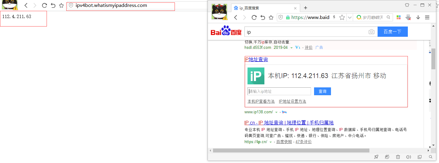Open the IP地址查询 result title

tap(256, 59)
